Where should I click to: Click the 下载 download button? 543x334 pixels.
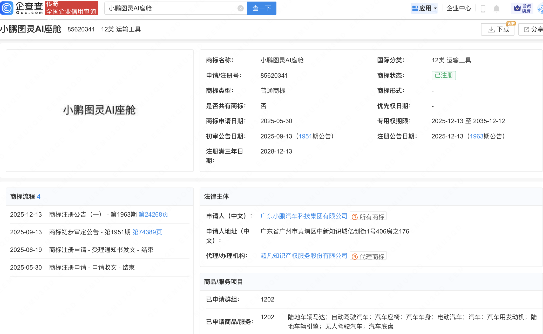498,29
